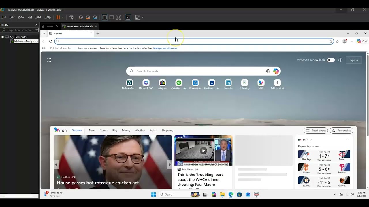Click the Personalize button
The height and width of the screenshot is (207, 369).
click(x=341, y=131)
